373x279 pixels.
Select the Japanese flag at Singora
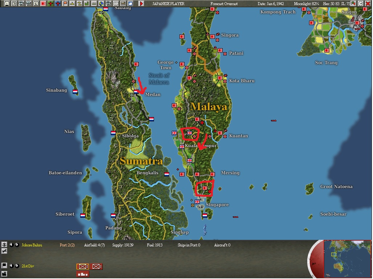point(212,37)
